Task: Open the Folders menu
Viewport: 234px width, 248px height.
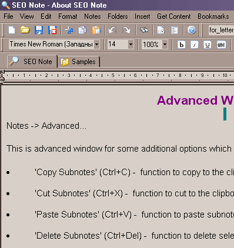Action: [x=118, y=16]
